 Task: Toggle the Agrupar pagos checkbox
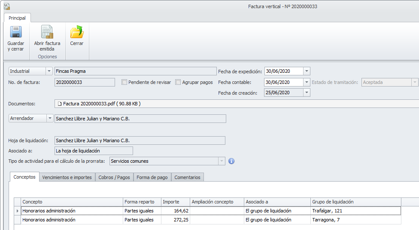pyautogui.click(x=178, y=82)
